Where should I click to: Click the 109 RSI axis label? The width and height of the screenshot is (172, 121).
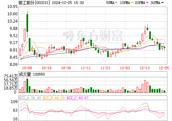coord(14,101)
